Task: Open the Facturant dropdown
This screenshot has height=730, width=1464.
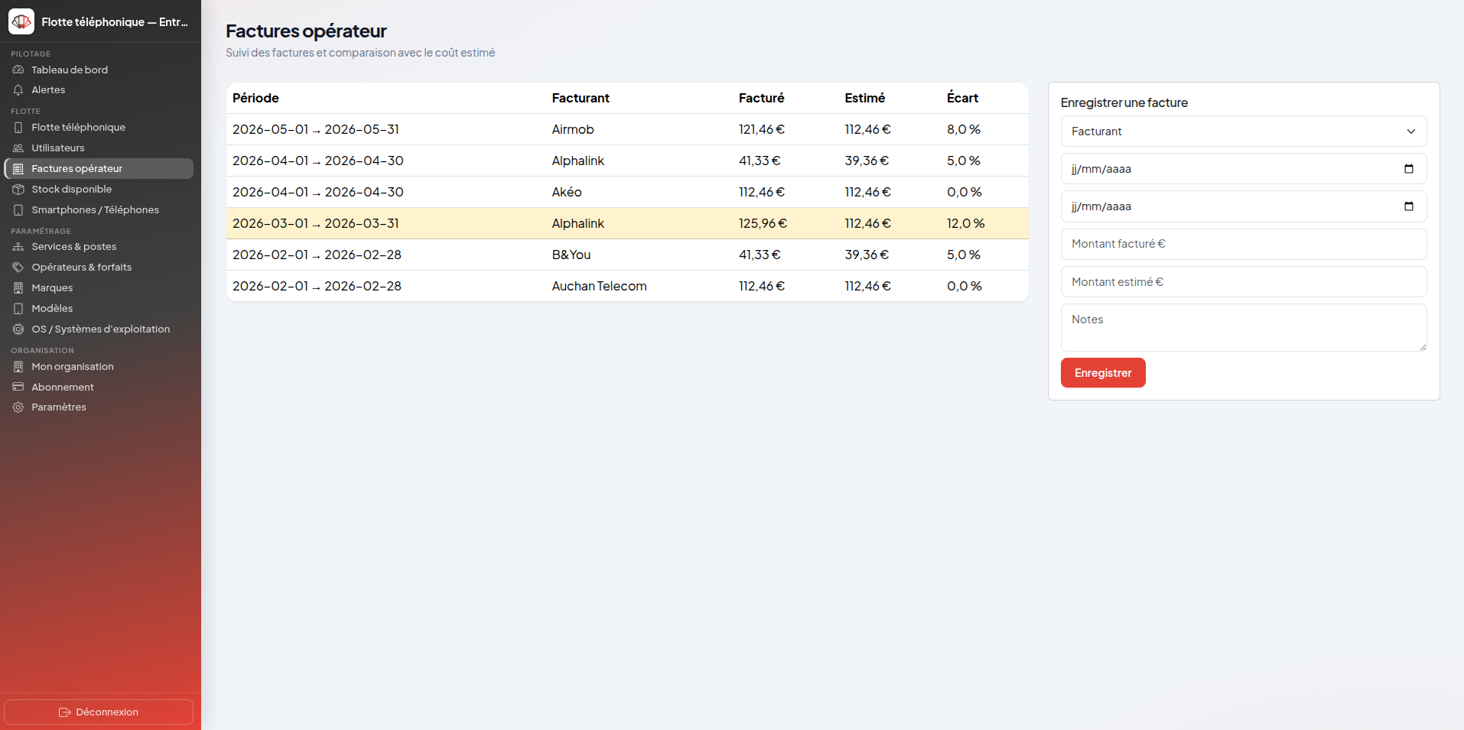Action: 1243,131
